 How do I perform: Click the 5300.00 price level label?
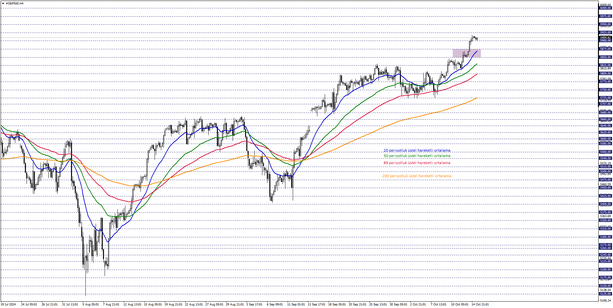pyautogui.click(x=605, y=237)
